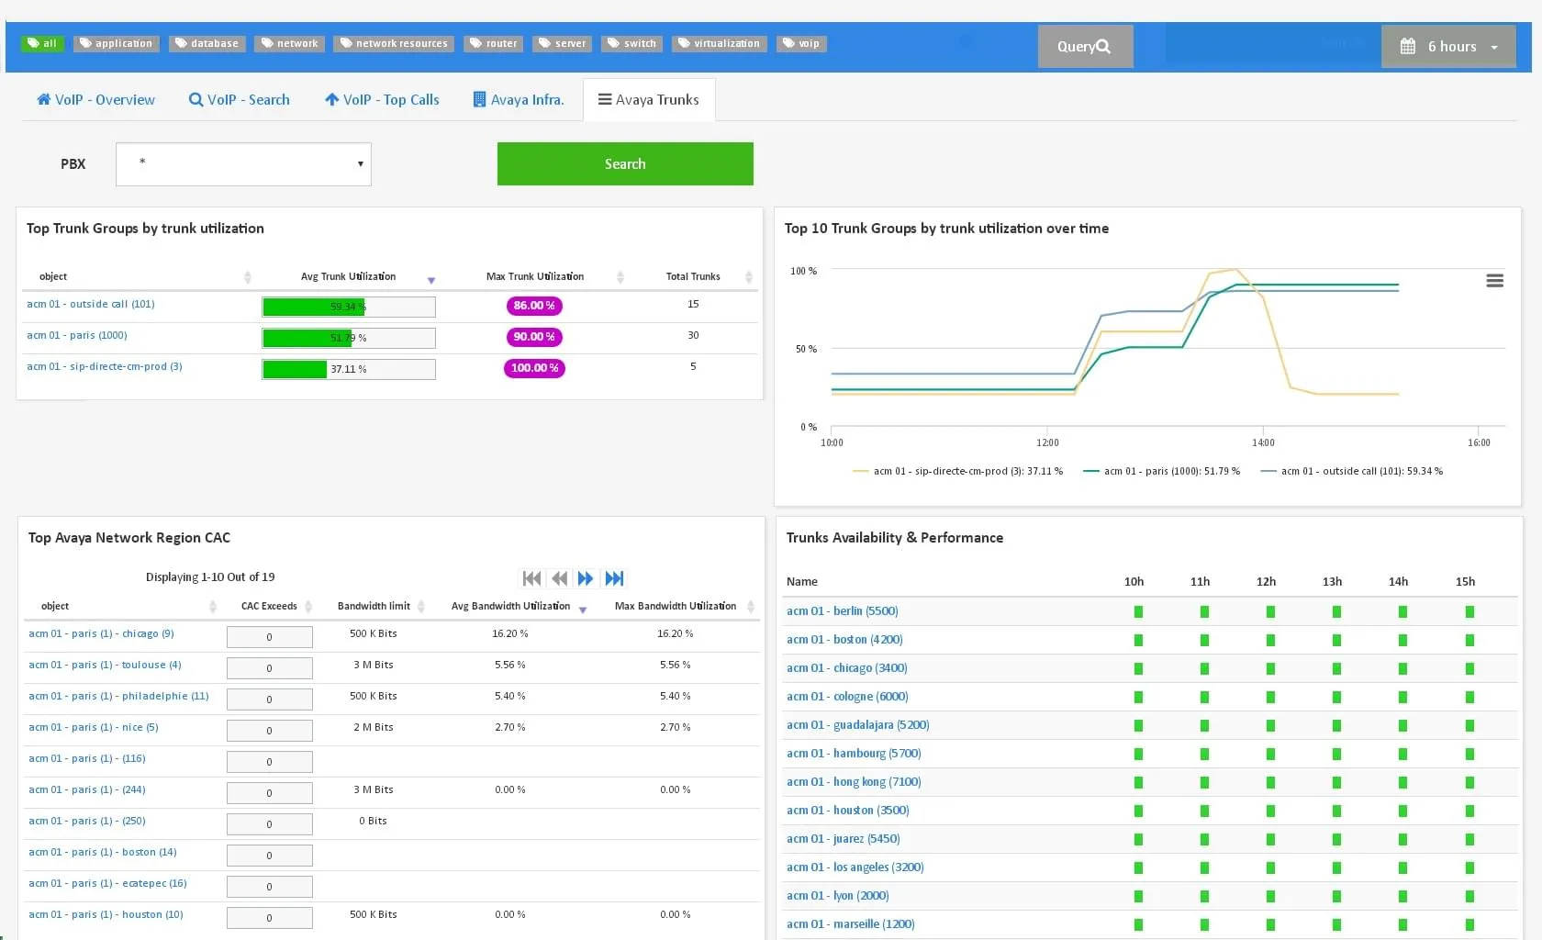Open acm 01 - outside call (101) link
This screenshot has height=940, width=1542.
point(91,304)
